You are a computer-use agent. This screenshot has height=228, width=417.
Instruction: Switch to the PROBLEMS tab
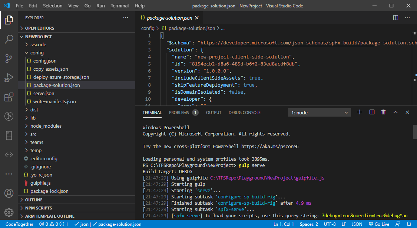(x=179, y=113)
